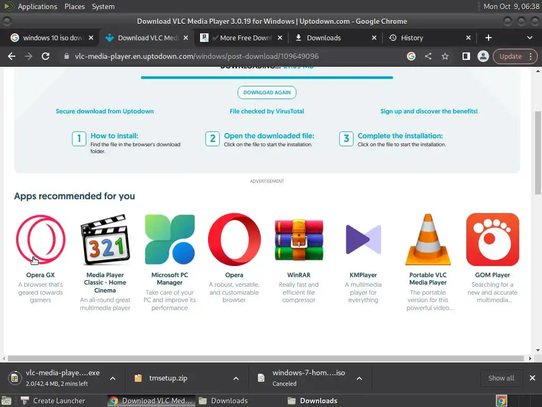The height and width of the screenshot is (407, 542).
Task: Open the Portable VLC cone icon
Action: 428,240
